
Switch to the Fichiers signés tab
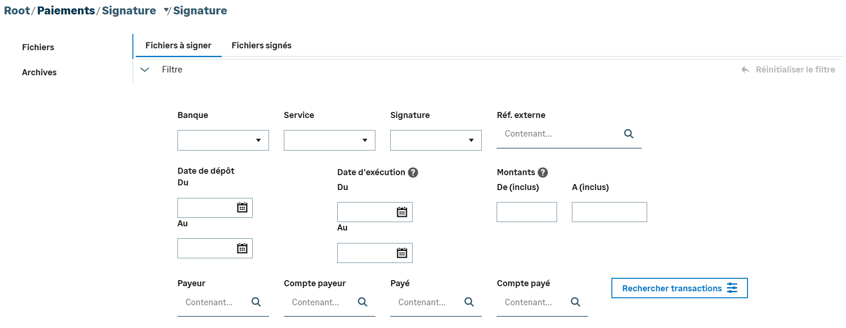tap(262, 46)
